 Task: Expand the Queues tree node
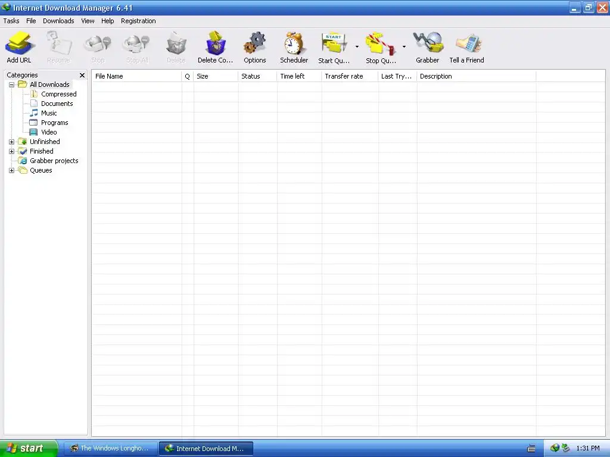coord(12,171)
